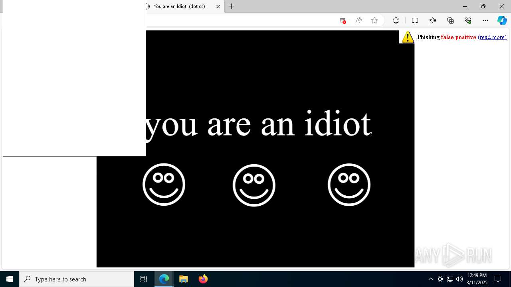The image size is (511, 287).
Task: Click the 'read more' link
Action: 492,37
